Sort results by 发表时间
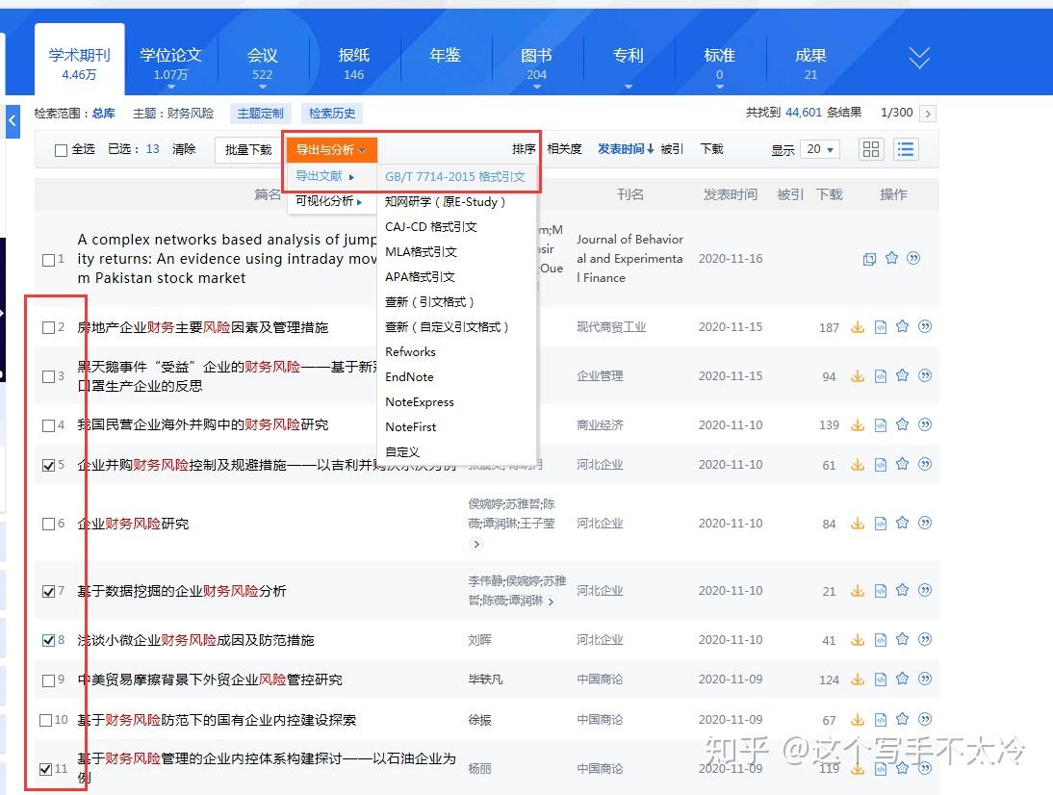This screenshot has width=1053, height=795. (626, 149)
